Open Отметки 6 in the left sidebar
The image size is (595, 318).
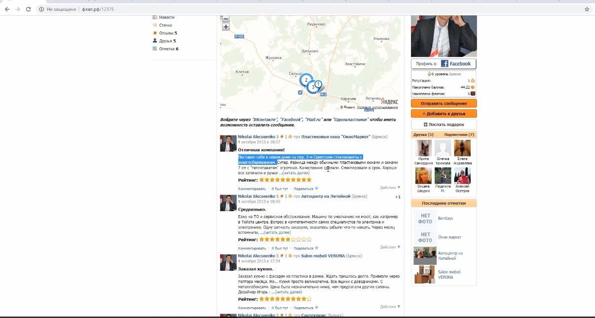click(169, 49)
